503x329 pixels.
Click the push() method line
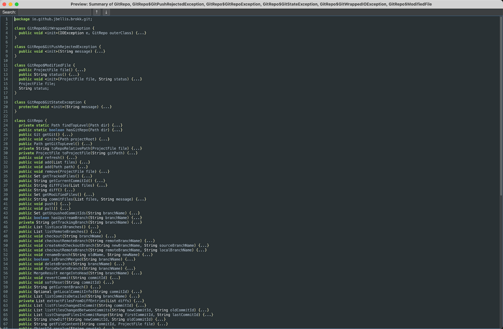point(45,204)
